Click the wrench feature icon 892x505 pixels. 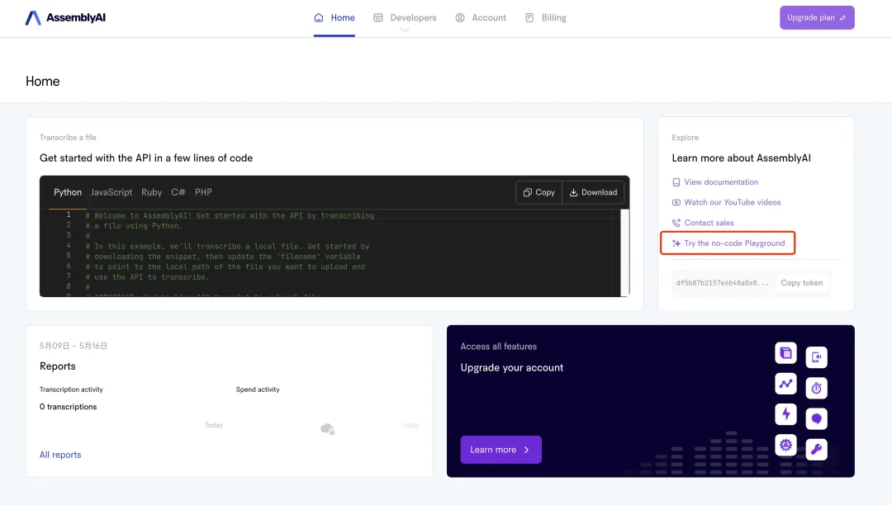[x=816, y=450]
